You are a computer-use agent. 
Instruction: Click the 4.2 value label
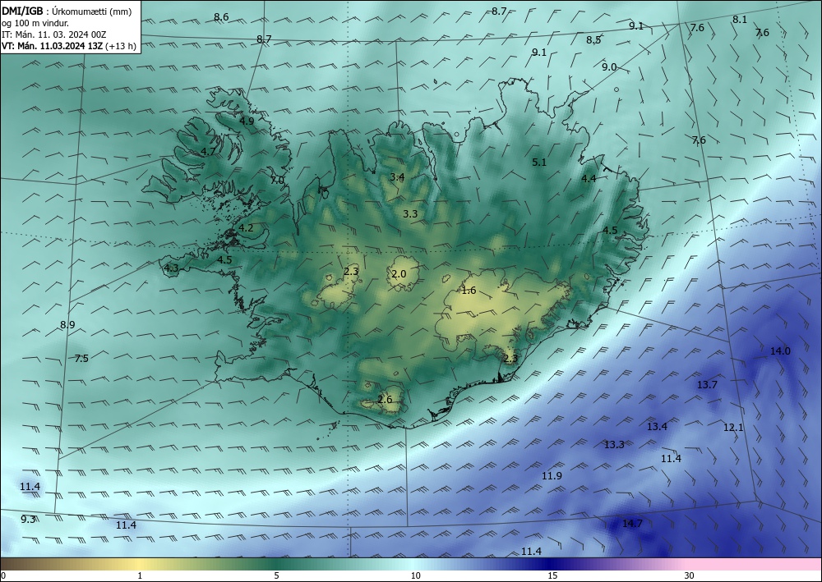[x=246, y=227]
